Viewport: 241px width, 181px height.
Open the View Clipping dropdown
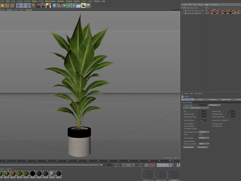coord(204,138)
